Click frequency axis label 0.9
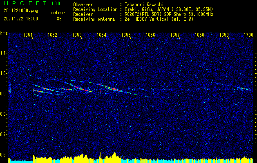 tap(4, 94)
